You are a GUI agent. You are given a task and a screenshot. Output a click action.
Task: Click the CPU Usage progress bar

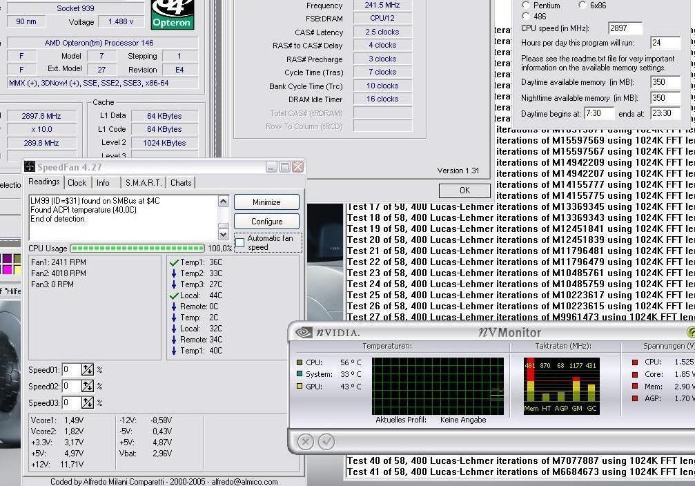tap(137, 248)
